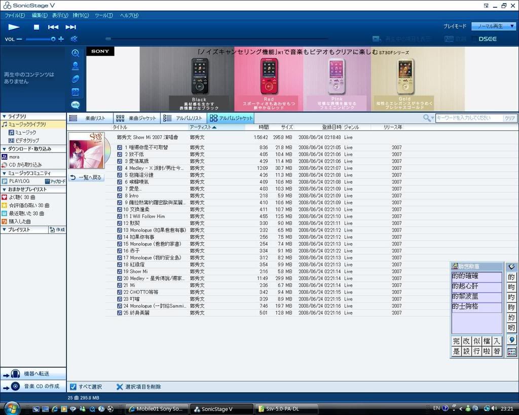Screen dimensions: 519x415
Task: Switch to 楽曲リスト view tab
Action: click(x=90, y=118)
